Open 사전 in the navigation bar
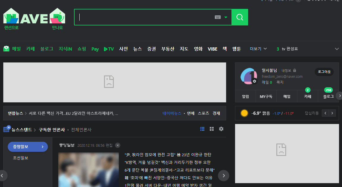 click(x=123, y=49)
